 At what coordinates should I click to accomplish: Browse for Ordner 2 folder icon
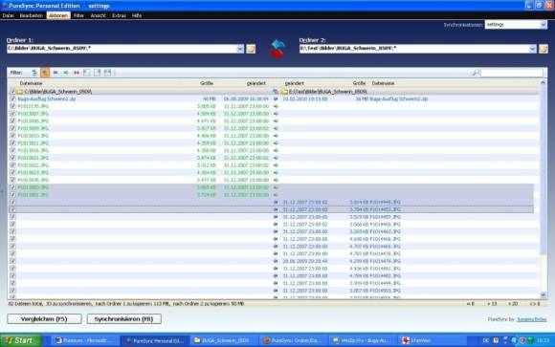click(544, 49)
